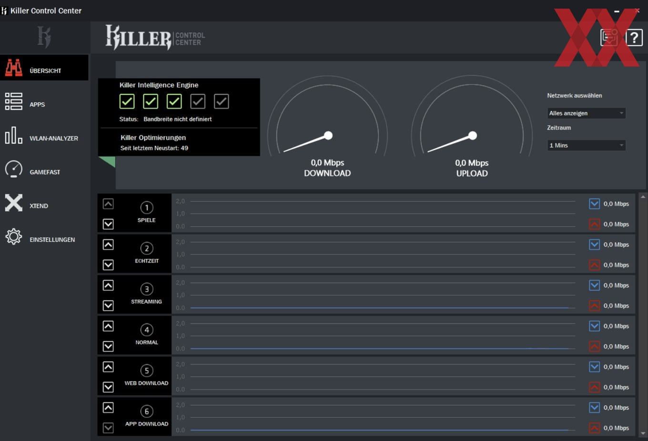Click the Upload speed gauge
Screen dimensions: 648x441
click(472, 117)
